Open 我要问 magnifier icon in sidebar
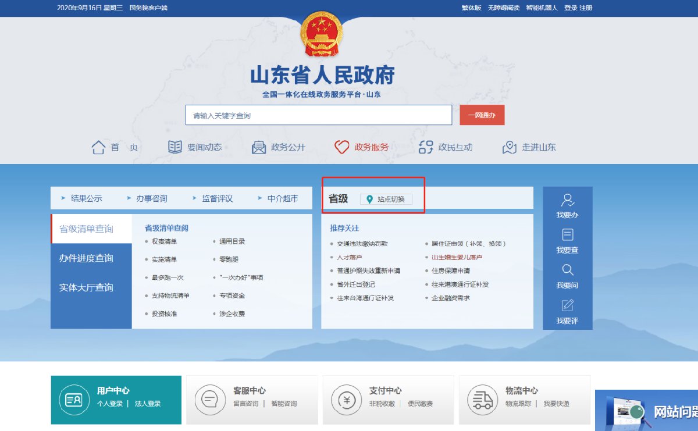Screen dimensions: 698x431 568,270
